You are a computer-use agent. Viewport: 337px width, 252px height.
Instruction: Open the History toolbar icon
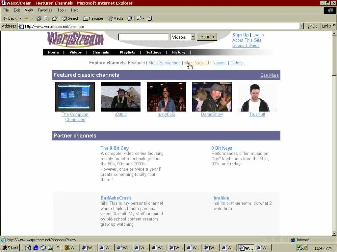click(x=130, y=18)
